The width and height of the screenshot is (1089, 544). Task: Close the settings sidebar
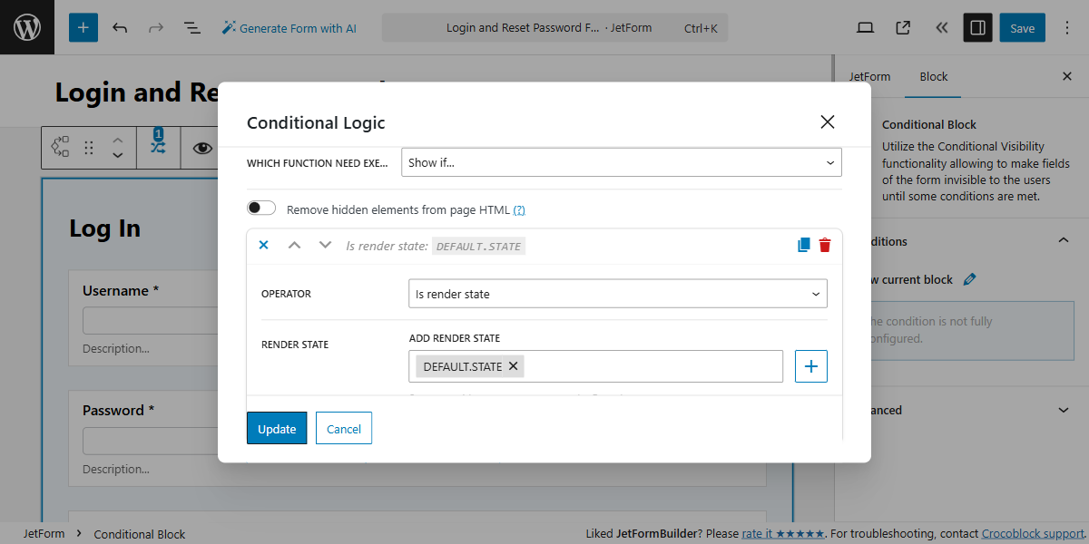coord(1067,77)
